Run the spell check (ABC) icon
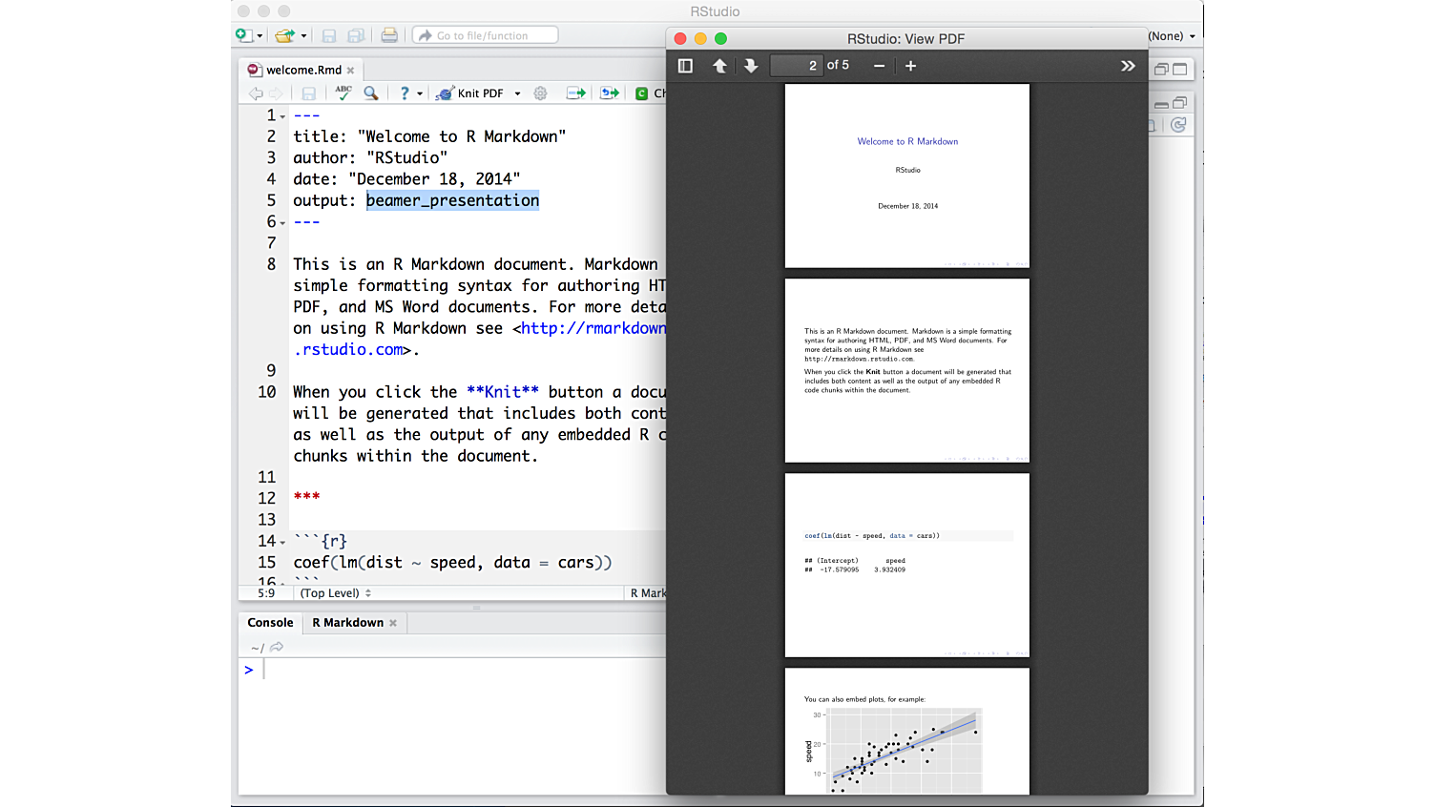Screen dimensions: 1435x807 [343, 93]
